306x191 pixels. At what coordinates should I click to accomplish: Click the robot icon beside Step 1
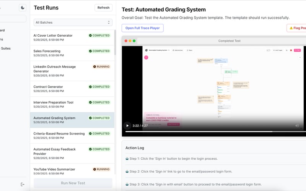pyautogui.click(x=127, y=159)
